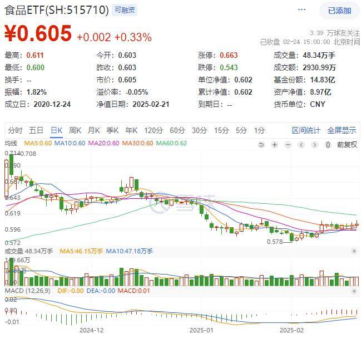Click the MACD (12,26,9) label
362x338 pixels.
tap(27, 291)
